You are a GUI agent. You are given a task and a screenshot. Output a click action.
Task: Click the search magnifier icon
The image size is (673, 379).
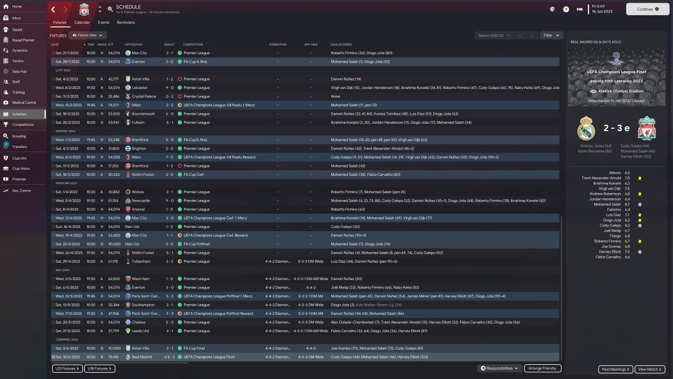[x=110, y=9]
